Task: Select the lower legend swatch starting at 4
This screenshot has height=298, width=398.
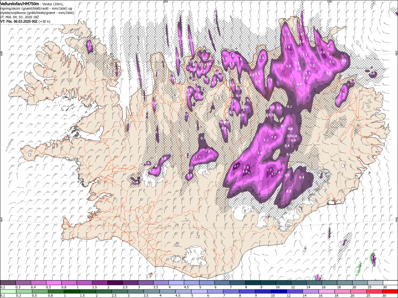Action: click(167, 291)
